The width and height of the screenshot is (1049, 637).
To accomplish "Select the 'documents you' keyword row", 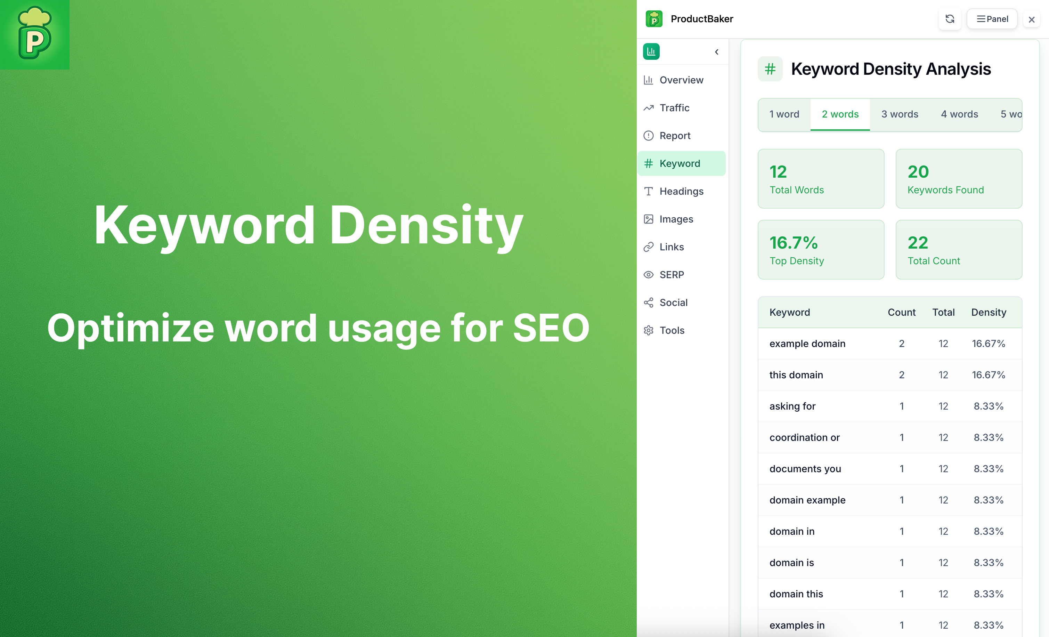I will coord(890,469).
